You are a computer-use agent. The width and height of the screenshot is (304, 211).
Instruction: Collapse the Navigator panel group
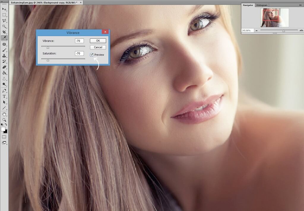300,5
